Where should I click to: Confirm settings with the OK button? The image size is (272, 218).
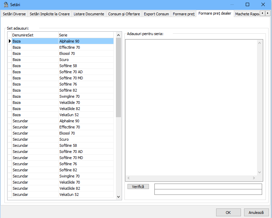(x=228, y=212)
